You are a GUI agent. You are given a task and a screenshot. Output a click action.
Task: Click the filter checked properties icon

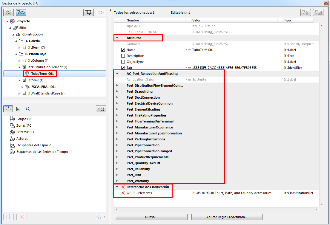pos(318,13)
